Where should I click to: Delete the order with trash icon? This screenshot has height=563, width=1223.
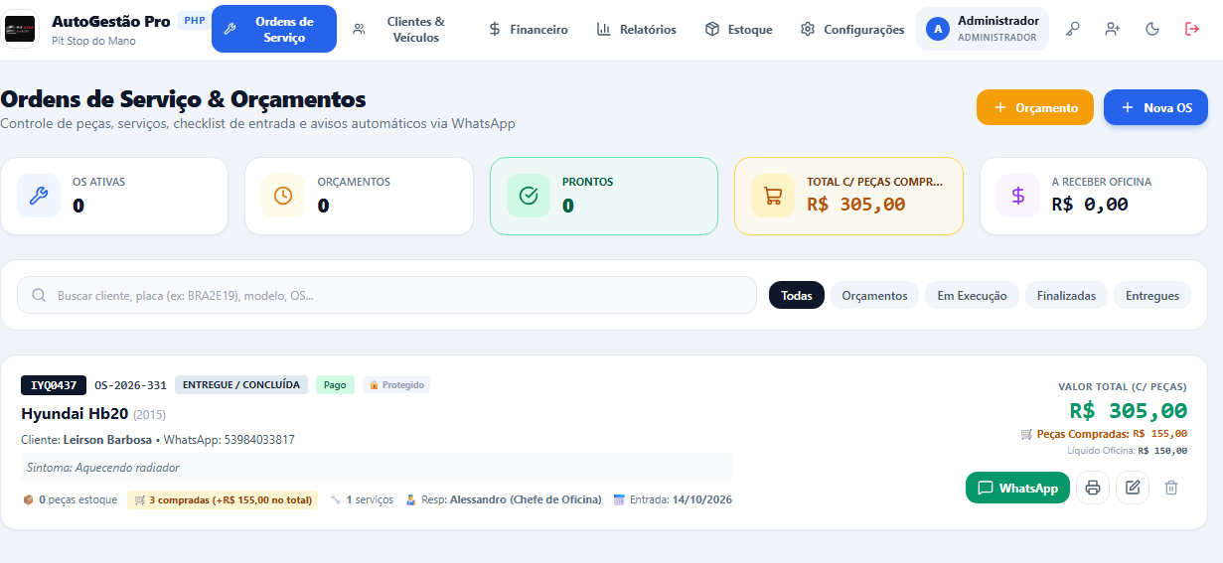coord(1171,488)
